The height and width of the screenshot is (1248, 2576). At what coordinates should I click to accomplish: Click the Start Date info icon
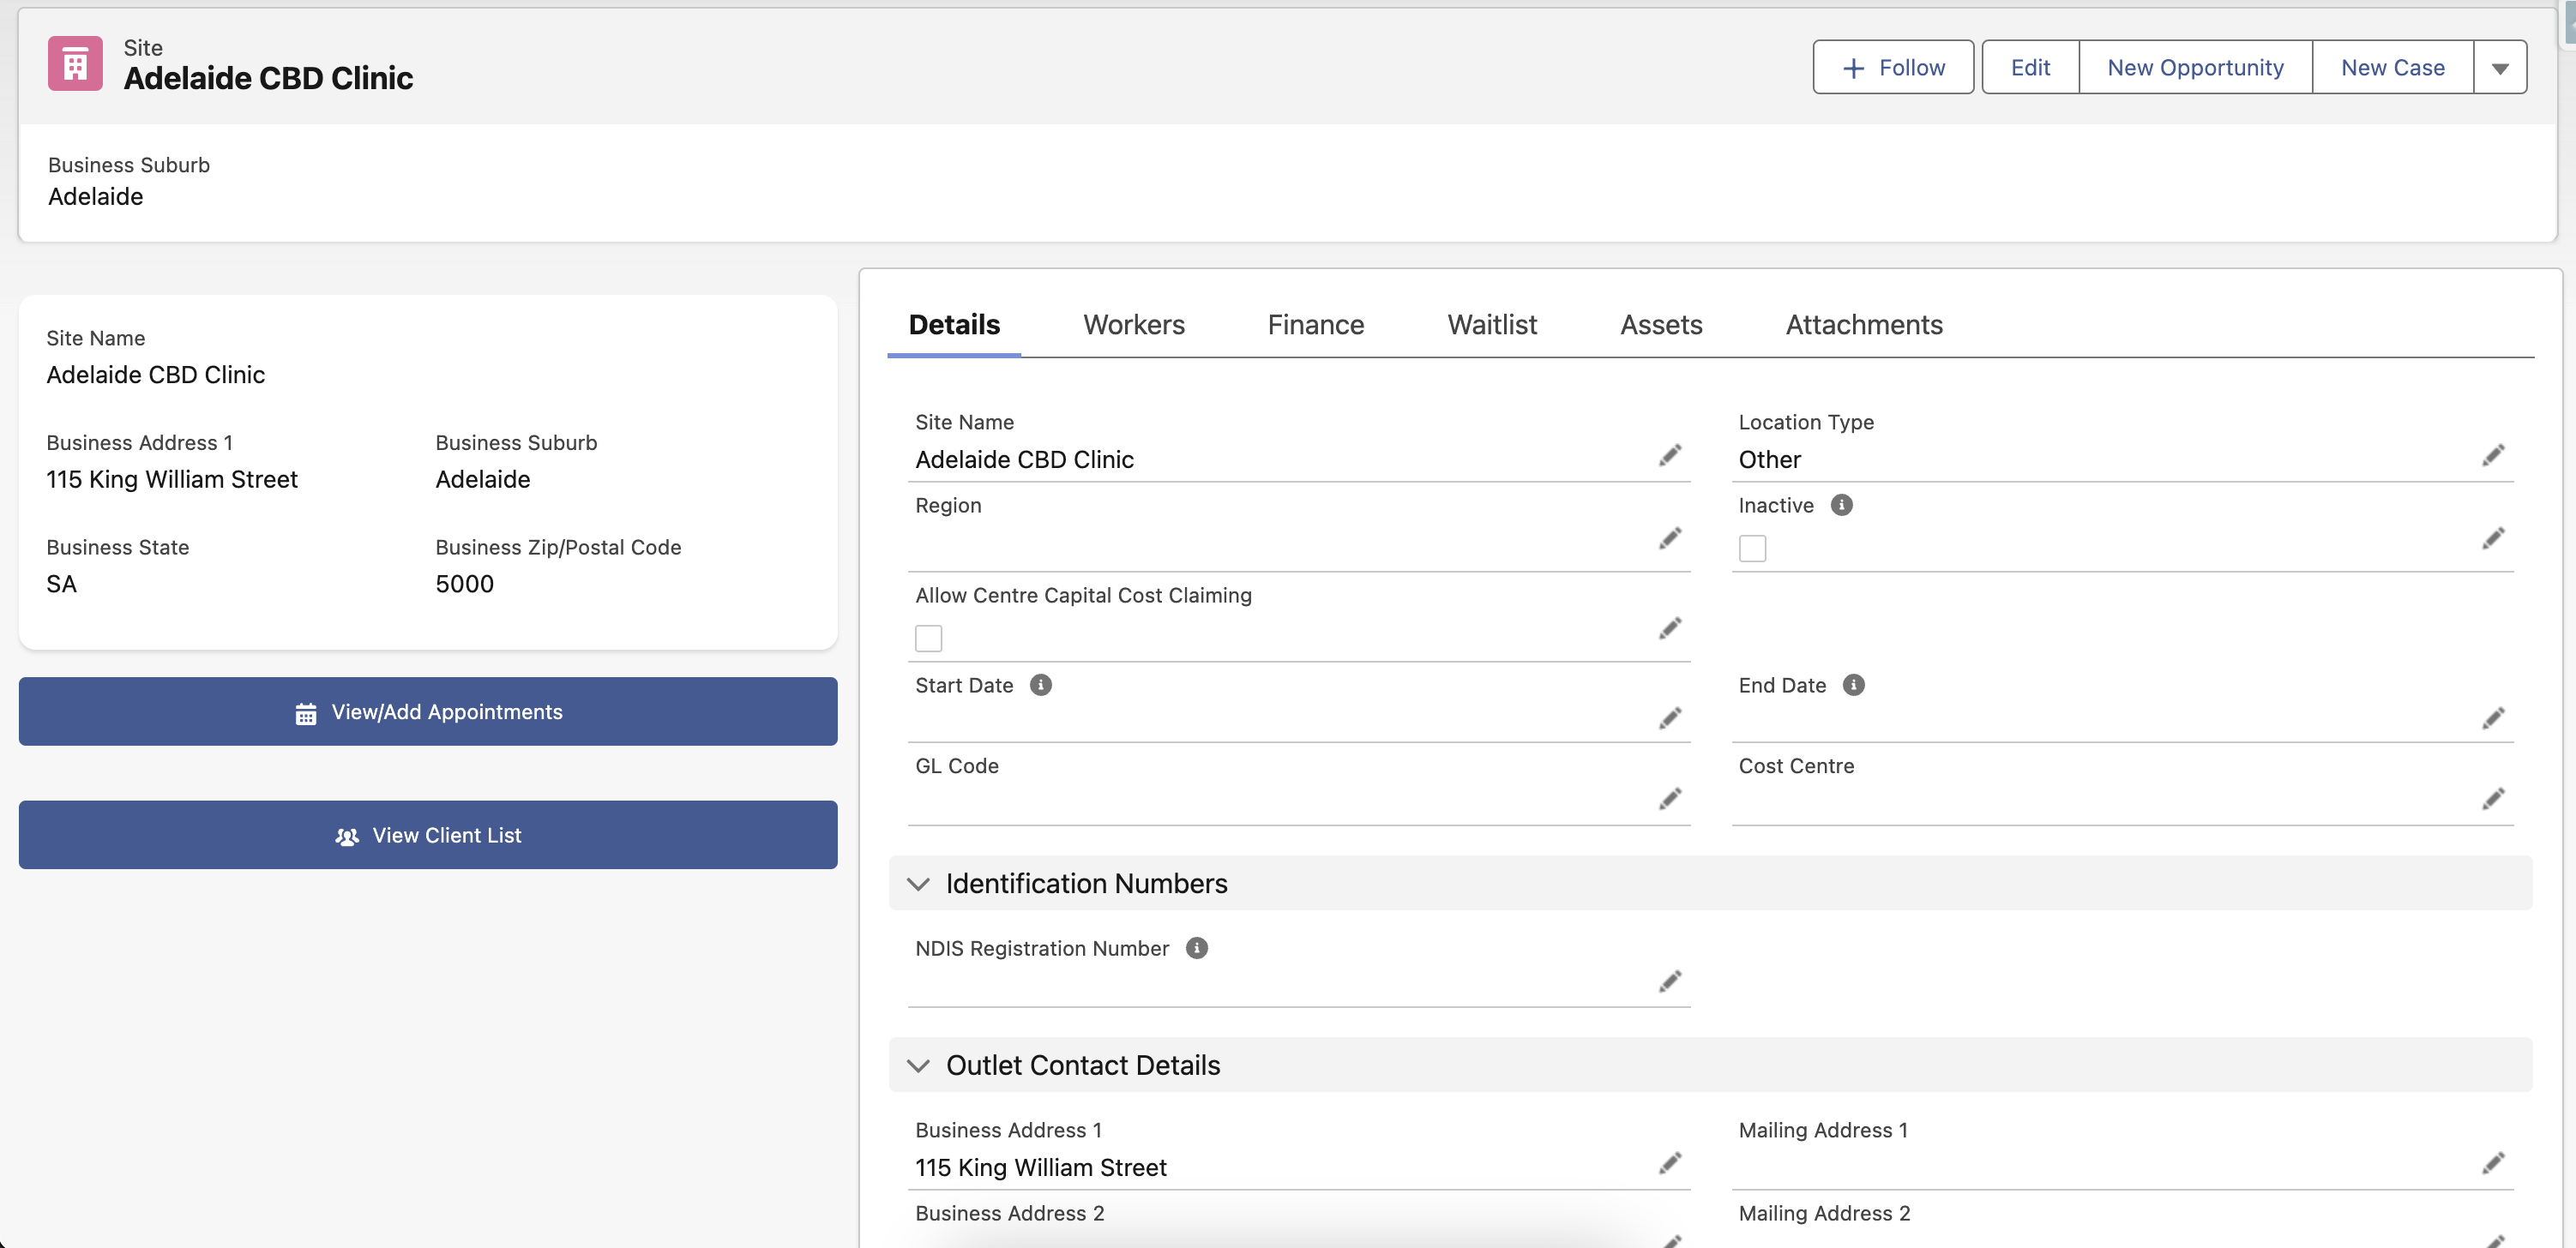pos(1040,685)
